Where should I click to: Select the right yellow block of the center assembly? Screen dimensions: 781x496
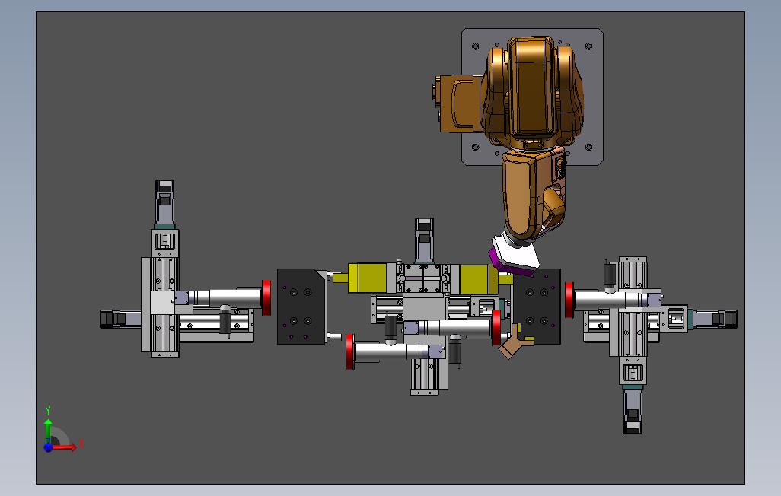click(479, 279)
